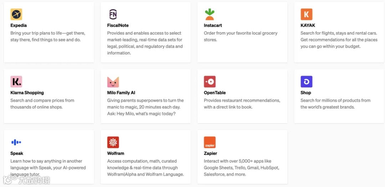Click the purple Shop icon
The width and height of the screenshot is (385, 187).
point(306,81)
